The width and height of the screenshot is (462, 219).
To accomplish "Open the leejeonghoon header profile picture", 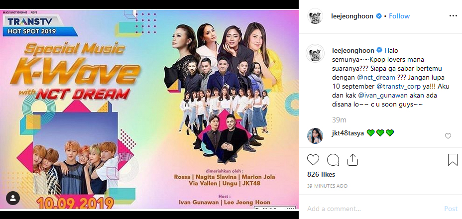I will coord(316,16).
